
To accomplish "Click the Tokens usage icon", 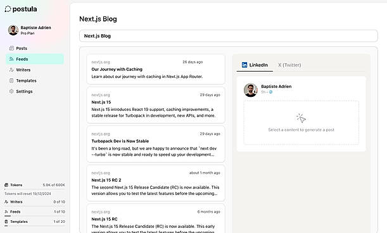I will [x=6, y=185].
